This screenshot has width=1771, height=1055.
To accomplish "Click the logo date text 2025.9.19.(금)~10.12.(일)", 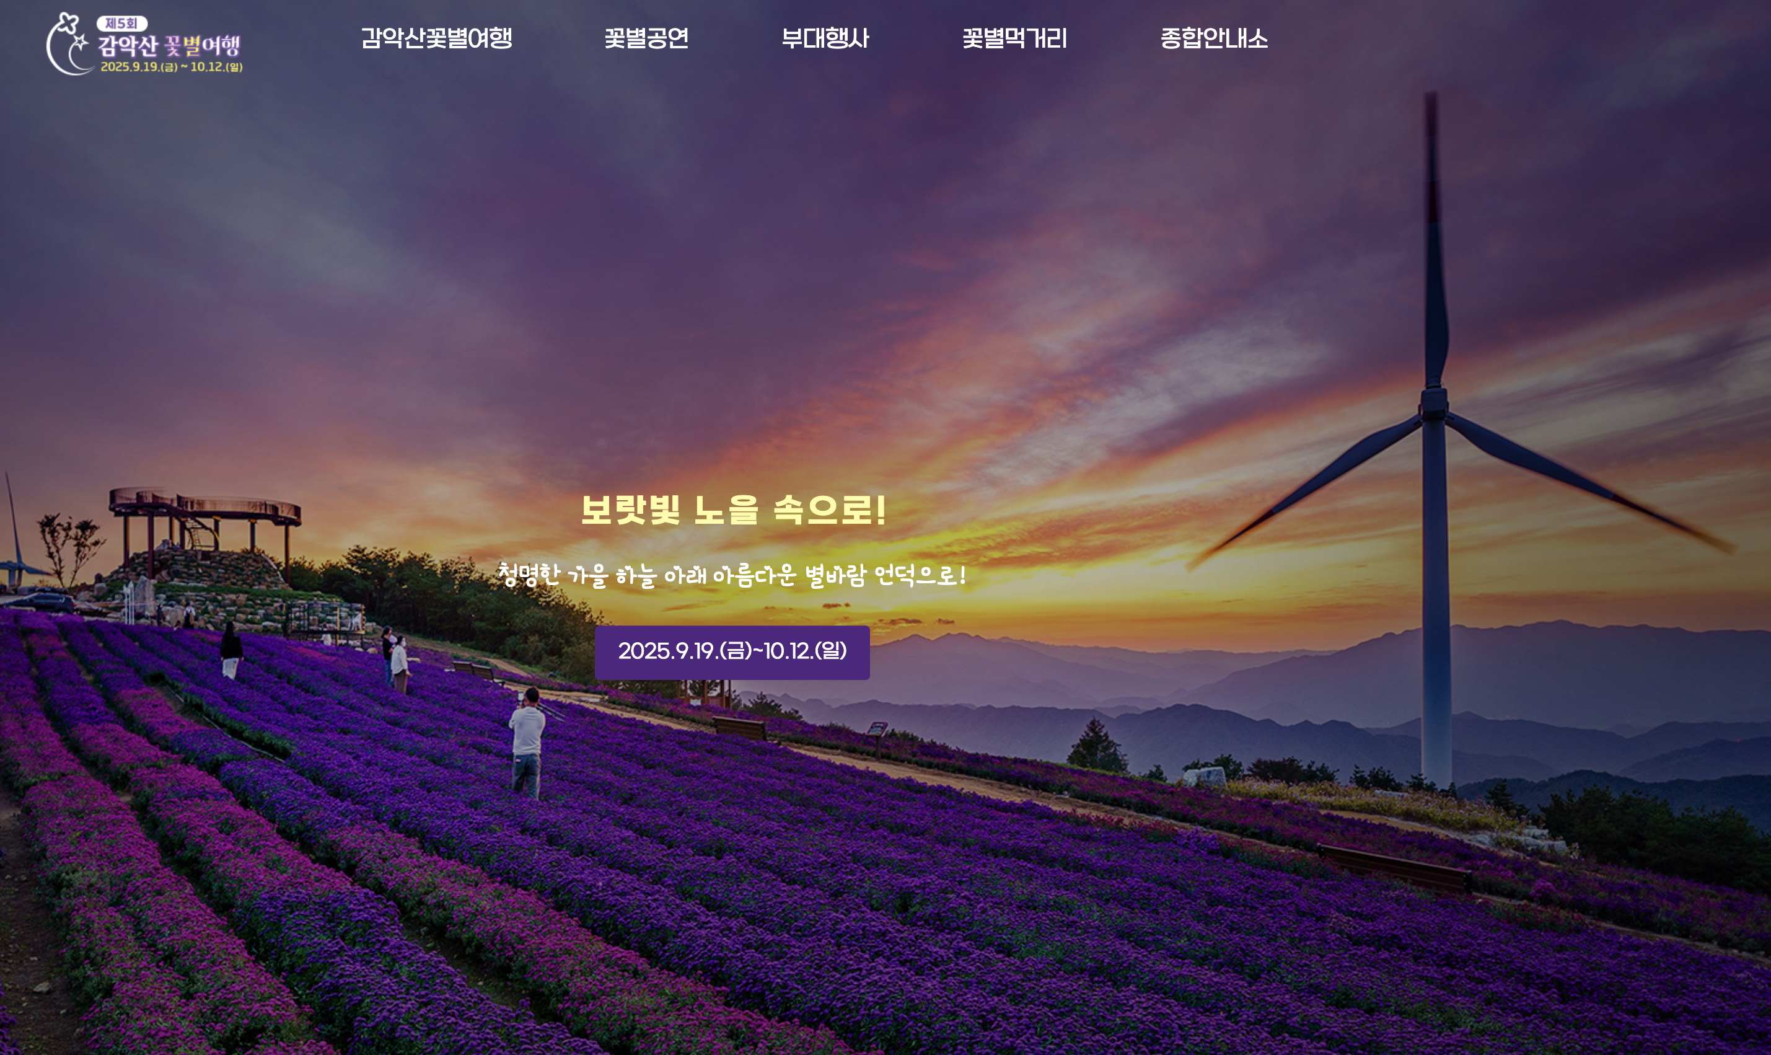I will click(171, 67).
